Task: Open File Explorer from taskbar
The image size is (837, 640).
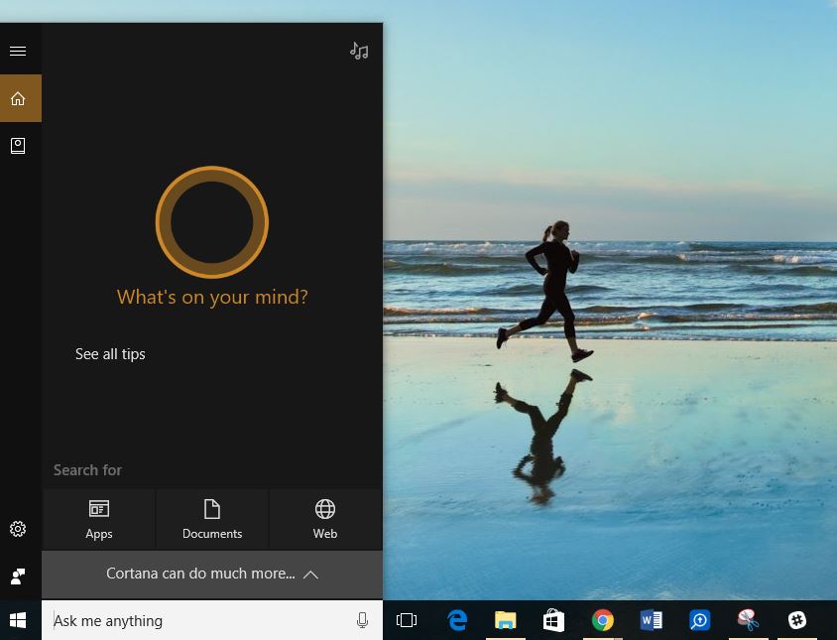Action: pyautogui.click(x=505, y=620)
